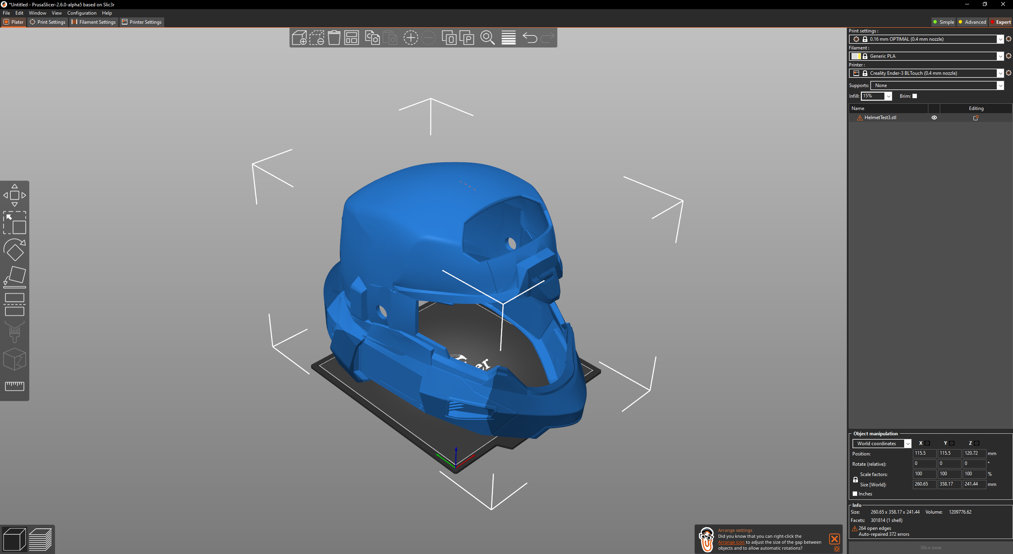Viewport: 1013px width, 554px height.
Task: Click the Rotate Z input field
Action: (974, 464)
